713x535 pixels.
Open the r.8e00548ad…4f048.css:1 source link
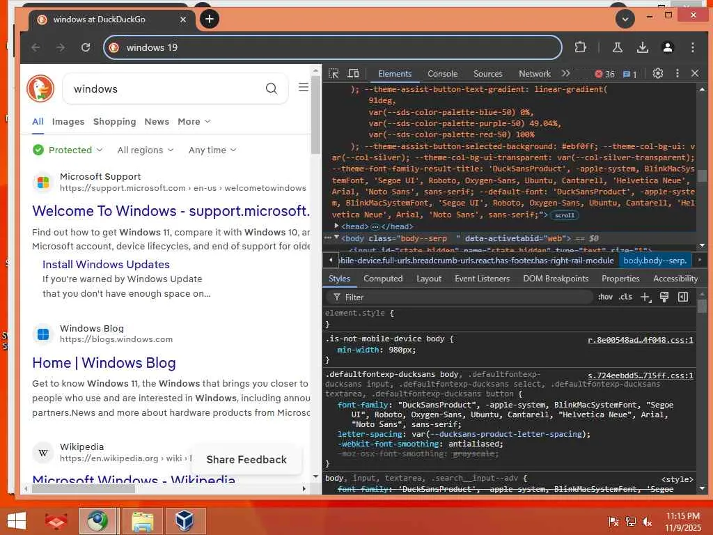pyautogui.click(x=641, y=340)
